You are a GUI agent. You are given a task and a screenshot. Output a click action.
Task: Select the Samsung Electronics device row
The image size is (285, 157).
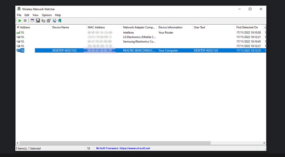(x=139, y=41)
